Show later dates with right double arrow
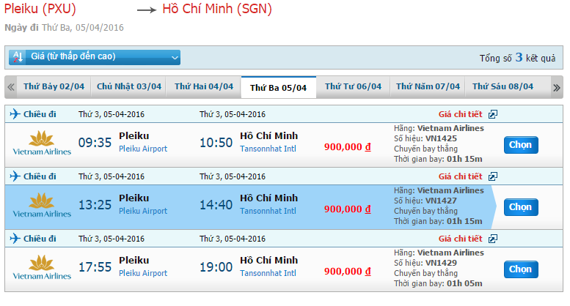 [556, 87]
